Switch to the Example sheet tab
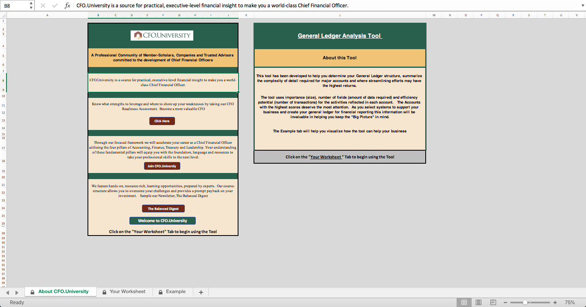Image resolution: width=586 pixels, height=307 pixels. [173, 292]
